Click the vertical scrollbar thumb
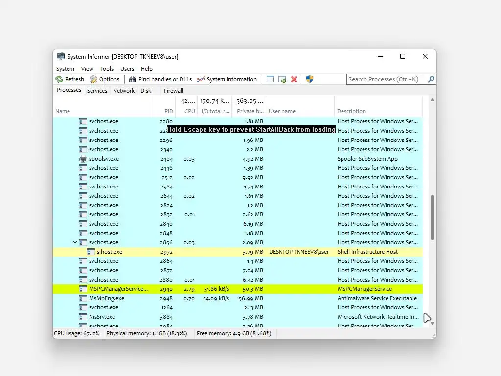501x376 pixels. coord(433,217)
